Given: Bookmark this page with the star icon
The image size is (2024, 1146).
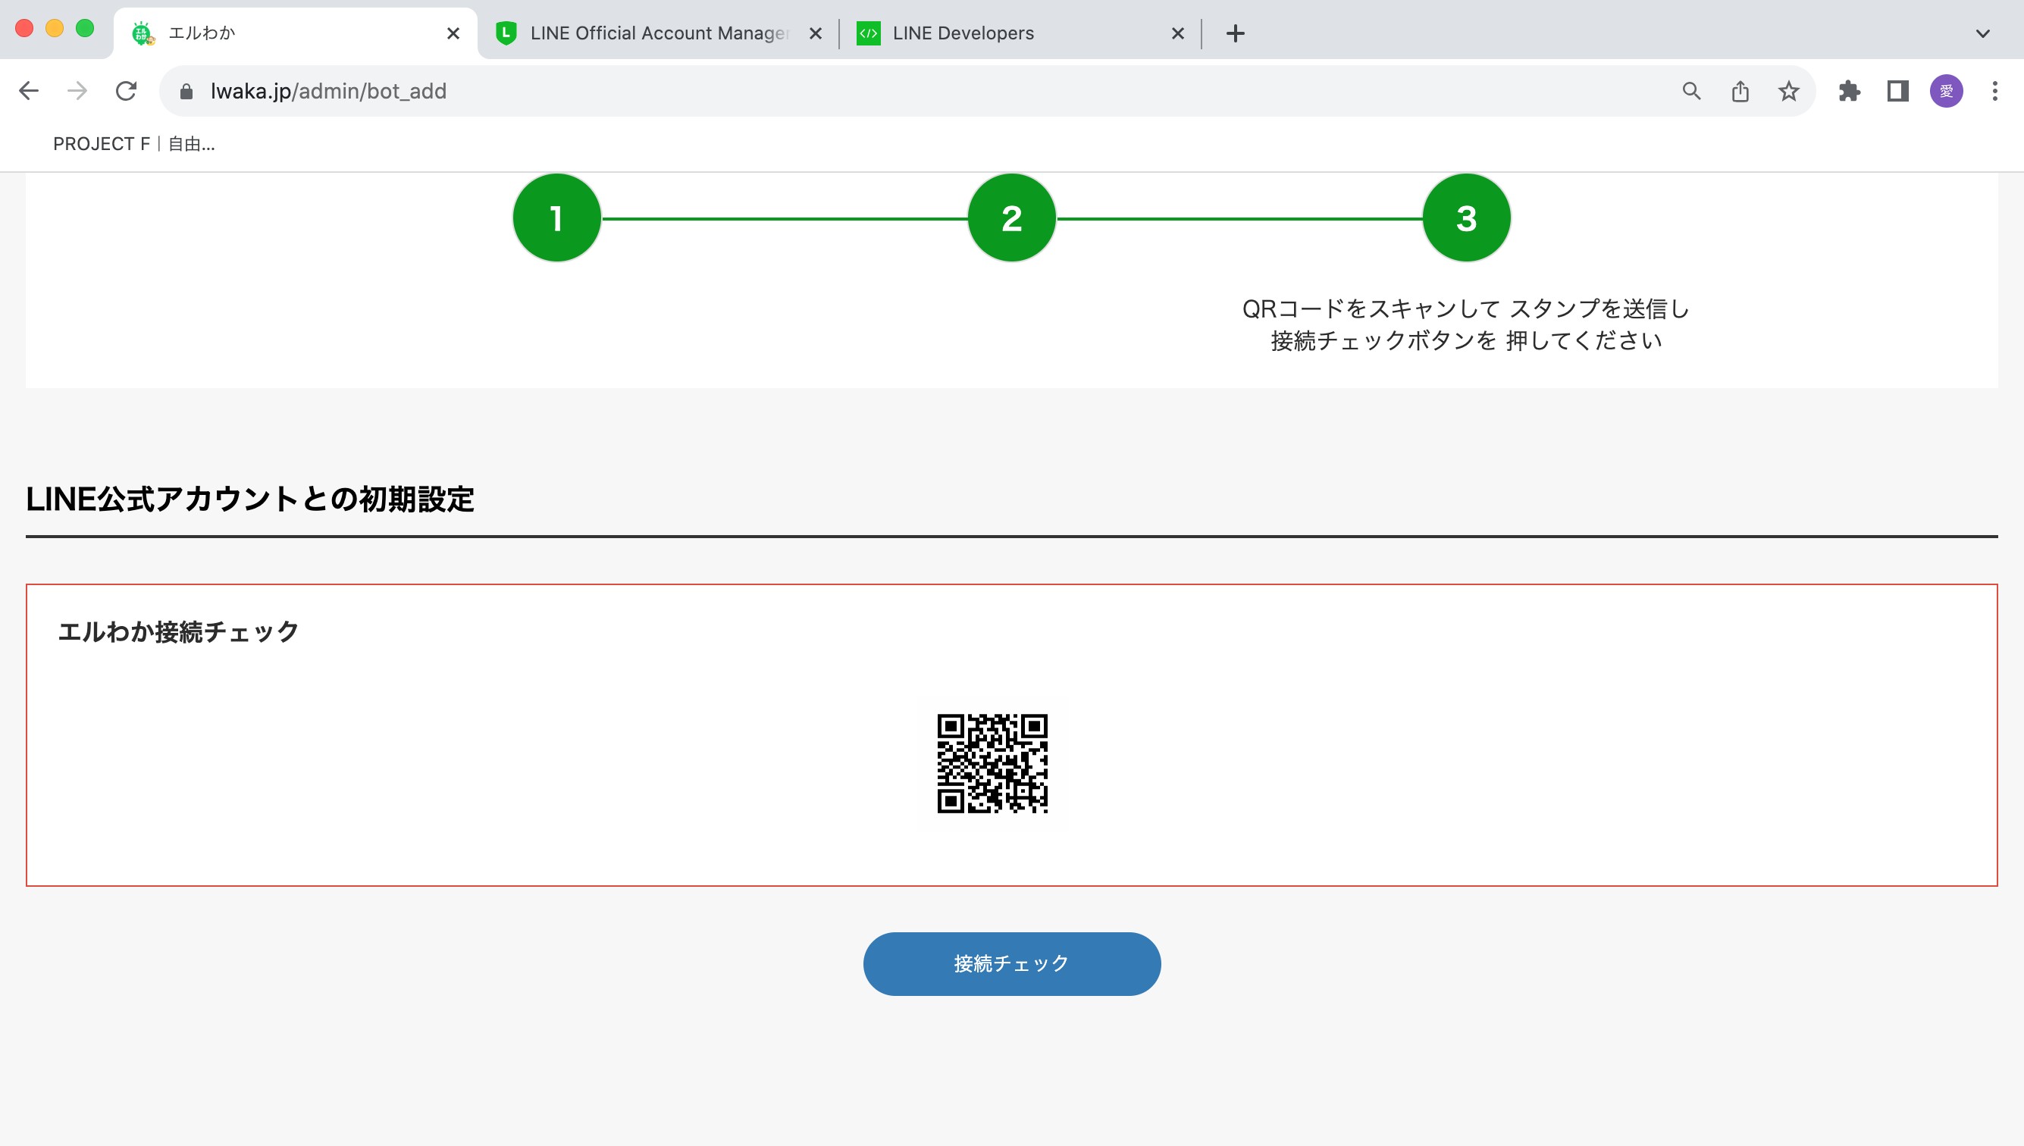Looking at the screenshot, I should tap(1788, 91).
